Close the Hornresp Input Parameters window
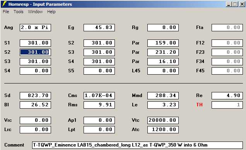Screen dimensions: 246x150 point(242,4)
